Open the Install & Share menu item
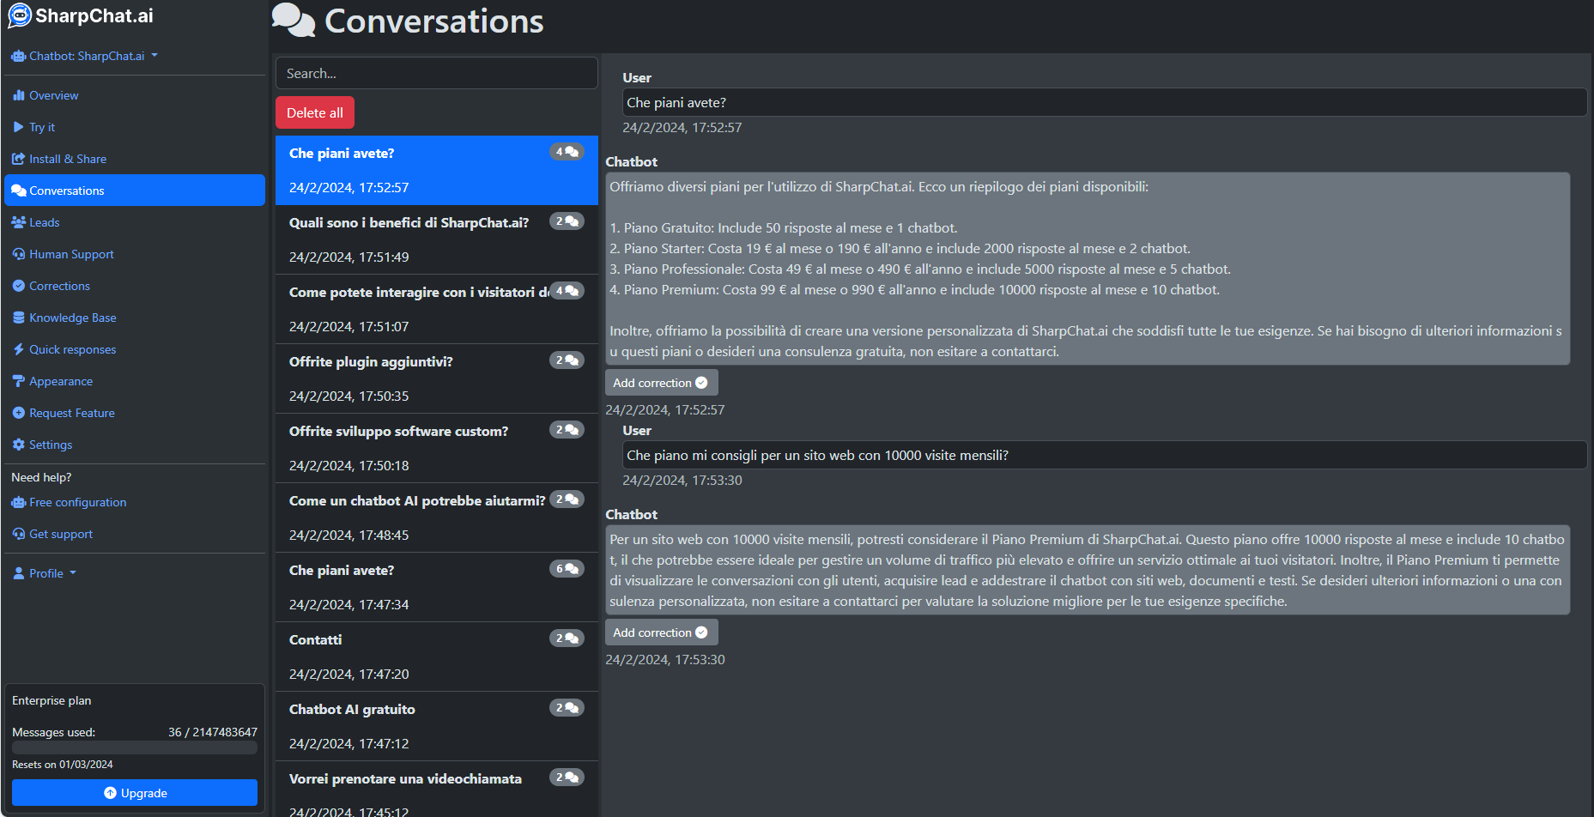 point(67,159)
